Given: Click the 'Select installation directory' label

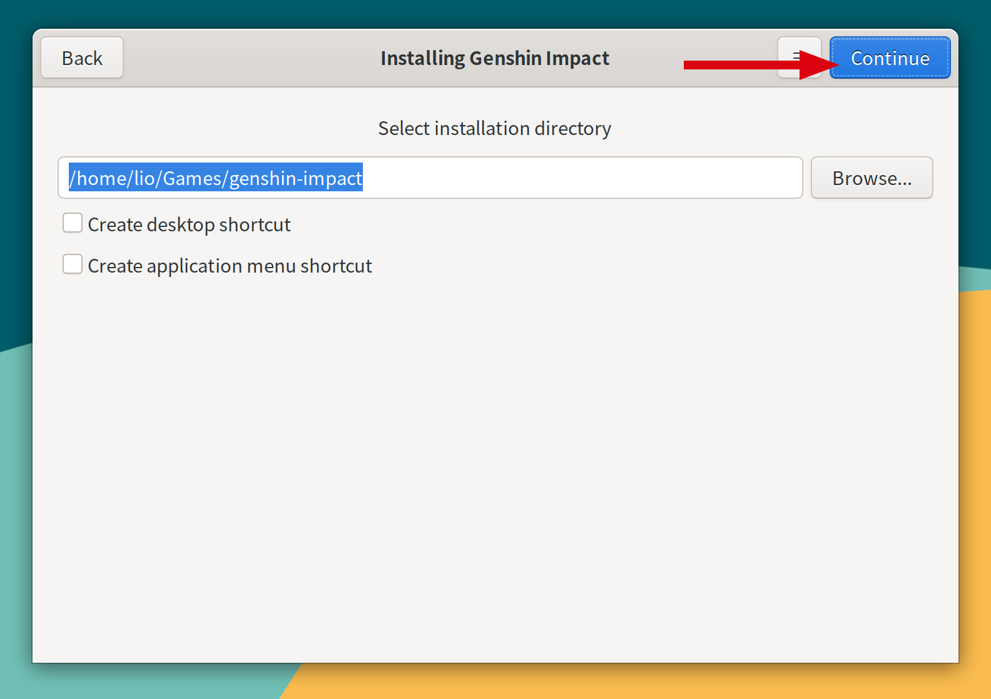Looking at the screenshot, I should pyautogui.click(x=494, y=128).
